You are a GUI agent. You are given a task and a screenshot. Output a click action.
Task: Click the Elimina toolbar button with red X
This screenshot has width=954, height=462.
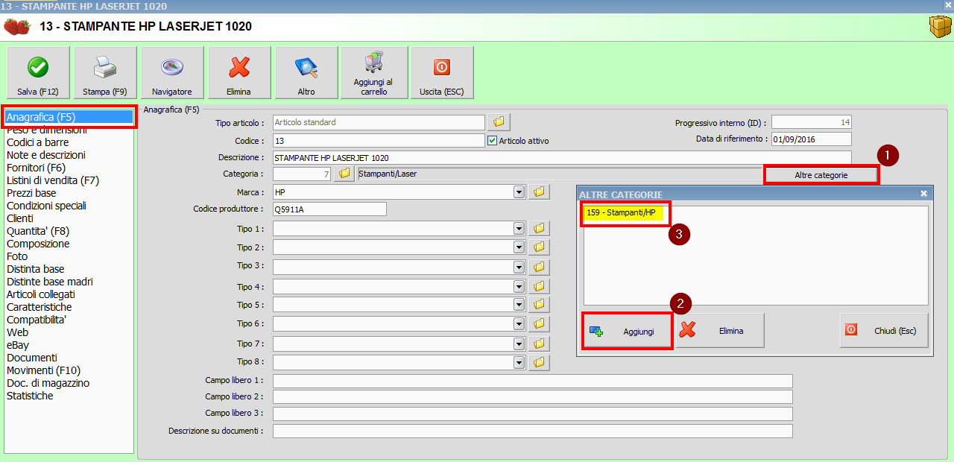coord(238,72)
